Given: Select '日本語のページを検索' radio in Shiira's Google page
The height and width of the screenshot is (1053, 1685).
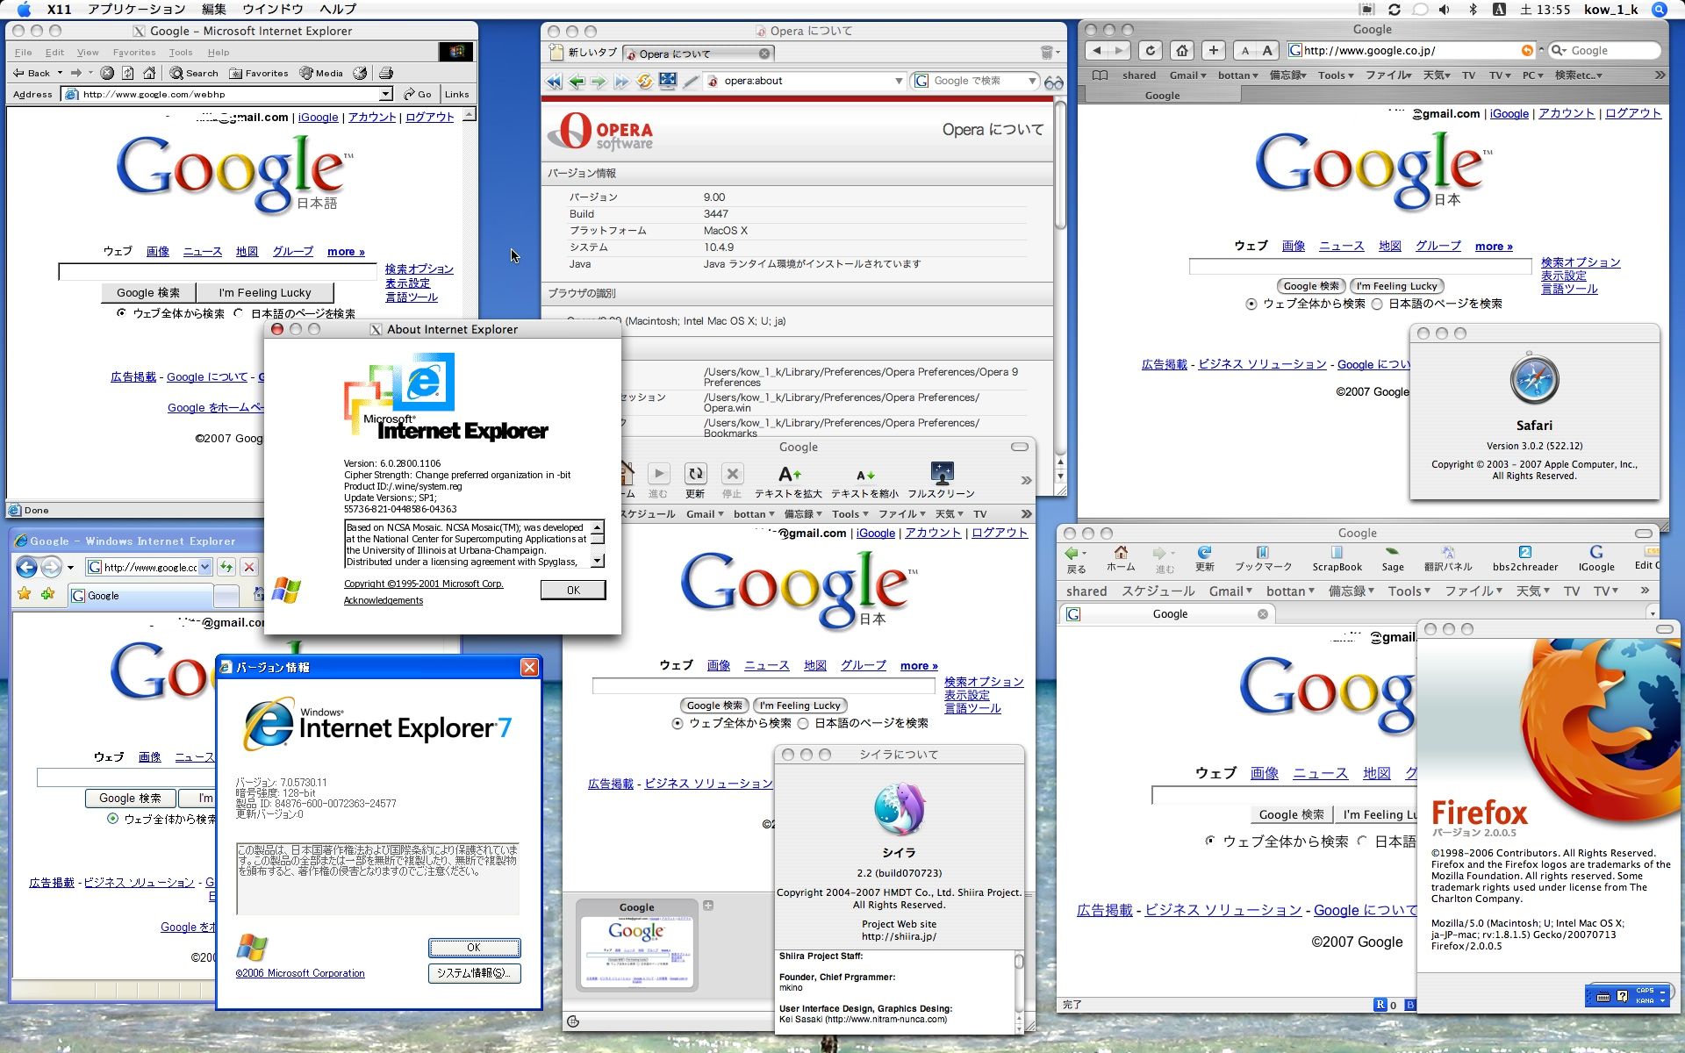Looking at the screenshot, I should (x=803, y=724).
